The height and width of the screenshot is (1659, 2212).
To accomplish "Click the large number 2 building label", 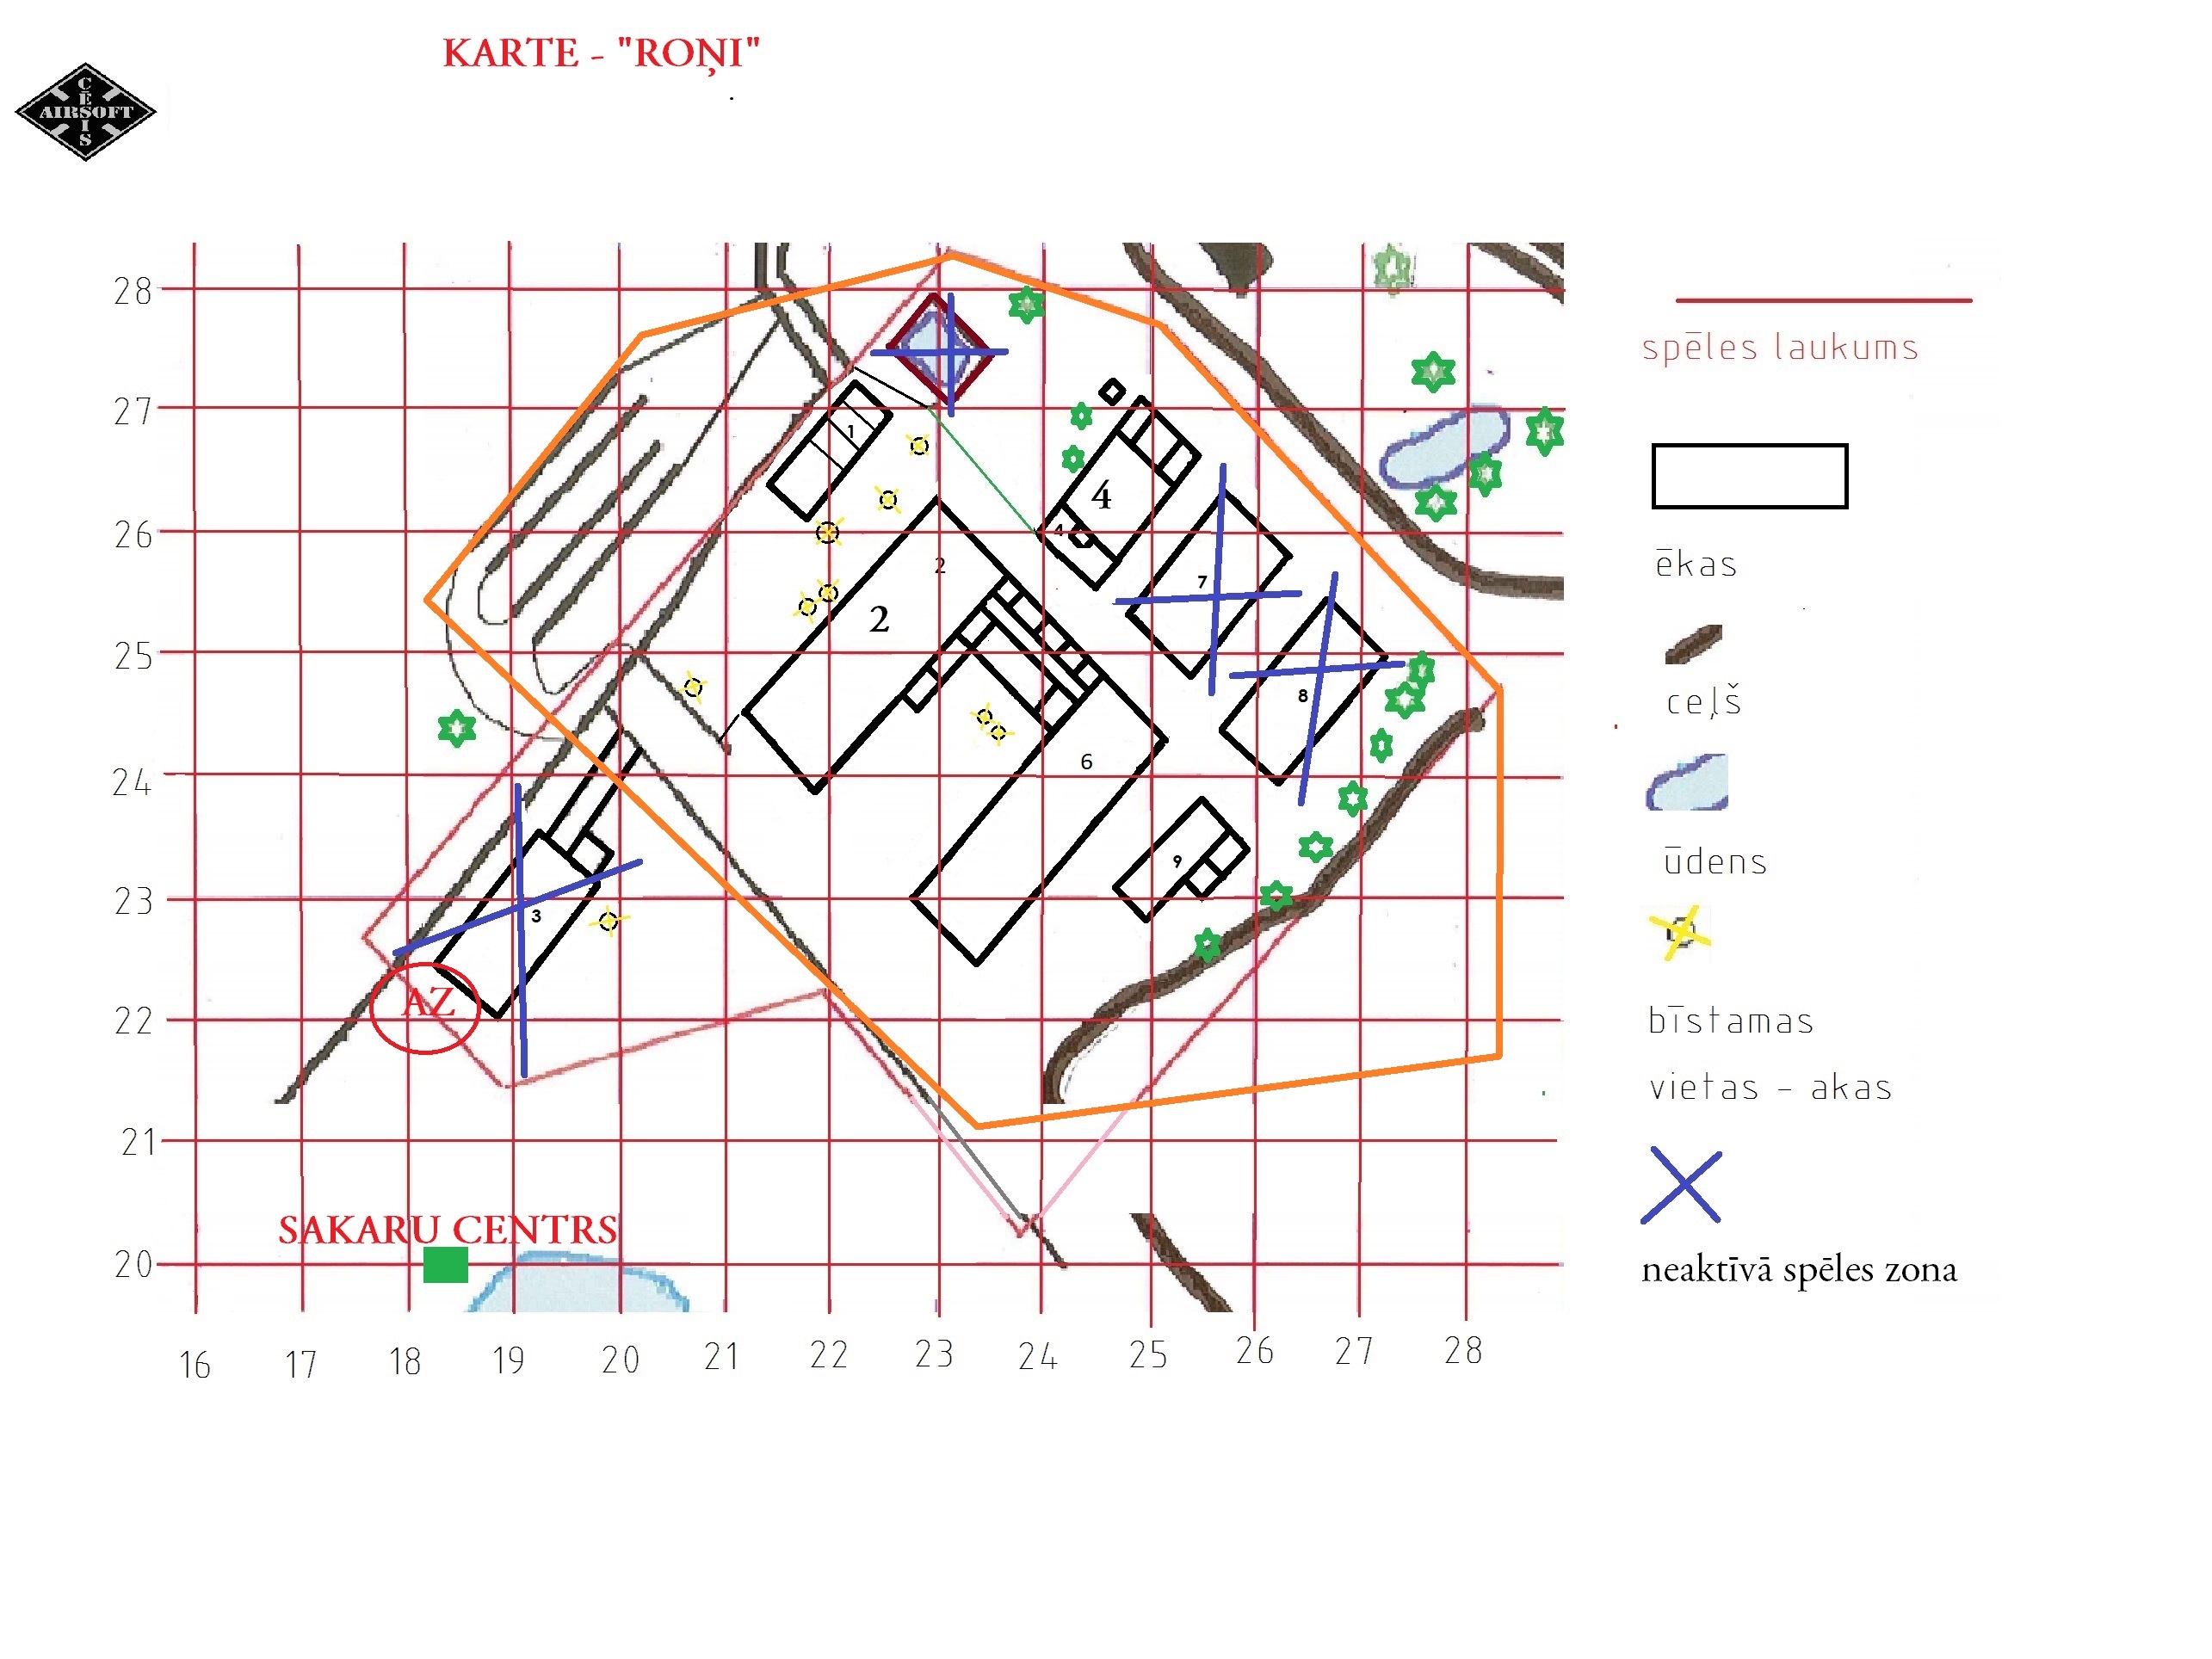I will coord(878,620).
